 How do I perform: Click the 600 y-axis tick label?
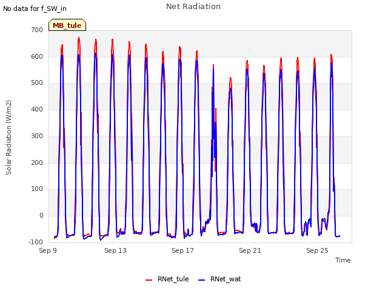click(37, 56)
